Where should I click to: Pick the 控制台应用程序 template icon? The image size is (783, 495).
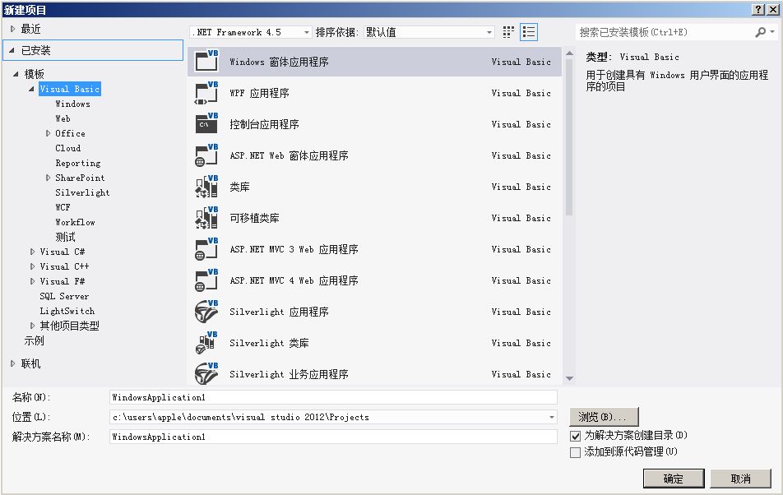point(206,123)
